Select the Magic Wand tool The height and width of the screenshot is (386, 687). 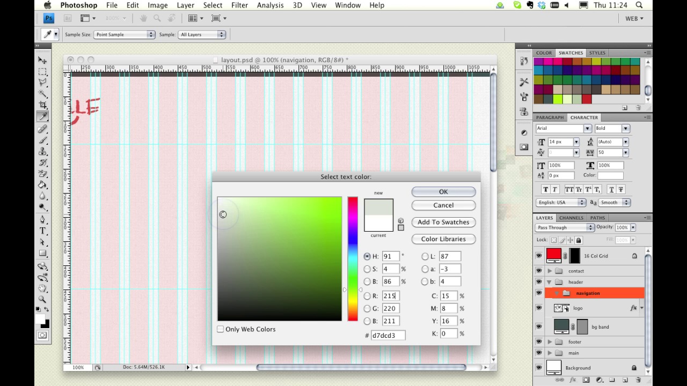coord(42,93)
